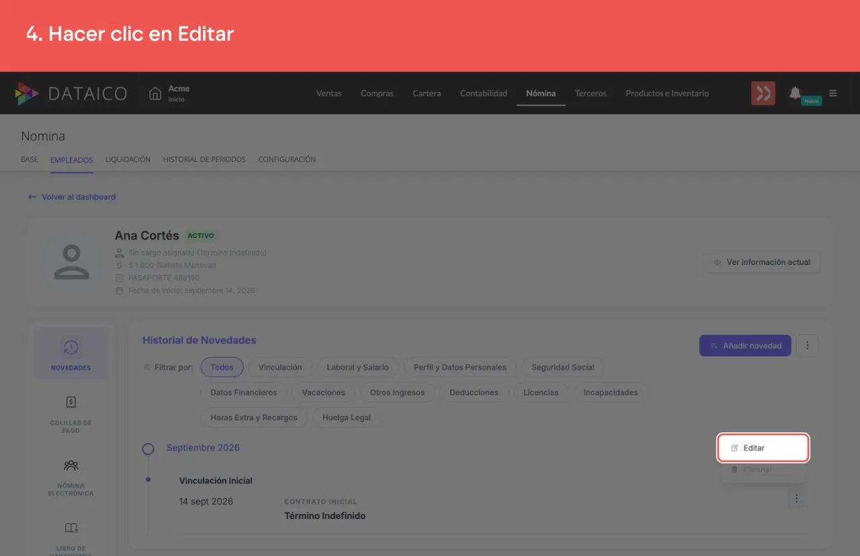Open the Novedades sidebar section
Viewport: 860px width, 556px height.
tap(71, 354)
